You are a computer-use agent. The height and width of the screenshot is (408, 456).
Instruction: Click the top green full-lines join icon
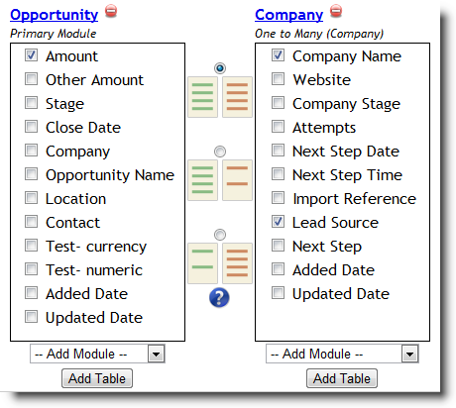[202, 97]
